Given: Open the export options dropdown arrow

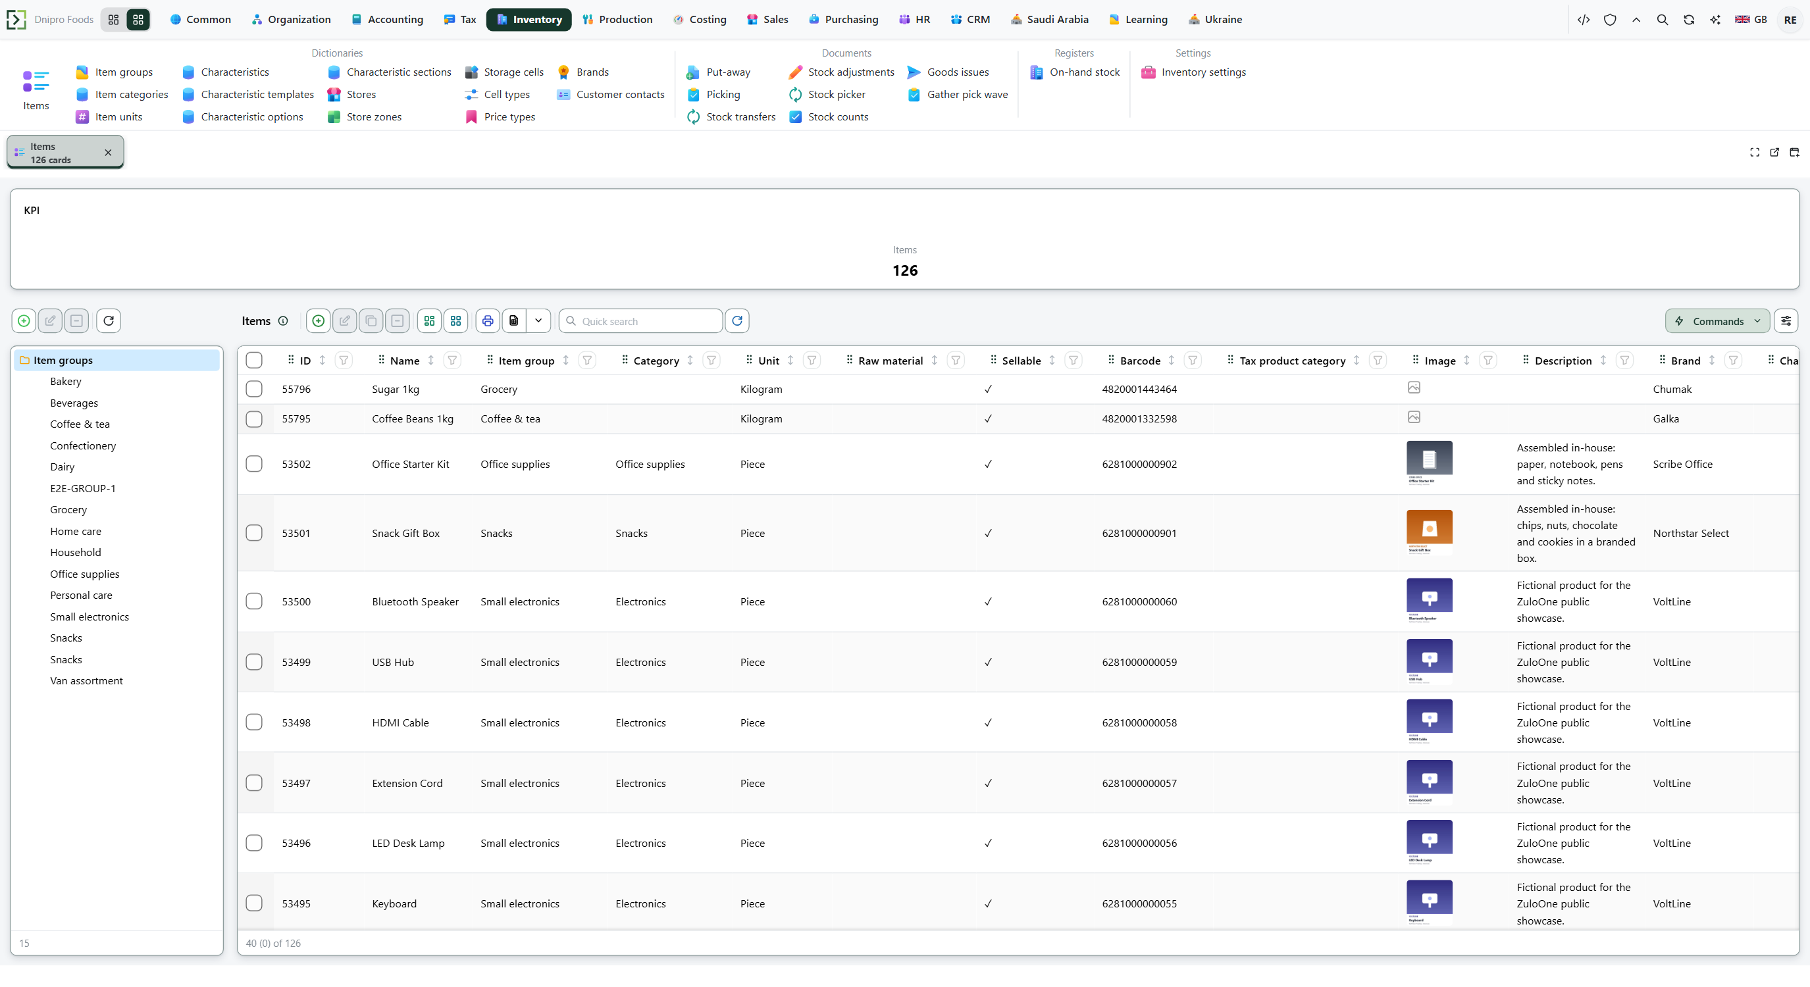Looking at the screenshot, I should point(538,321).
